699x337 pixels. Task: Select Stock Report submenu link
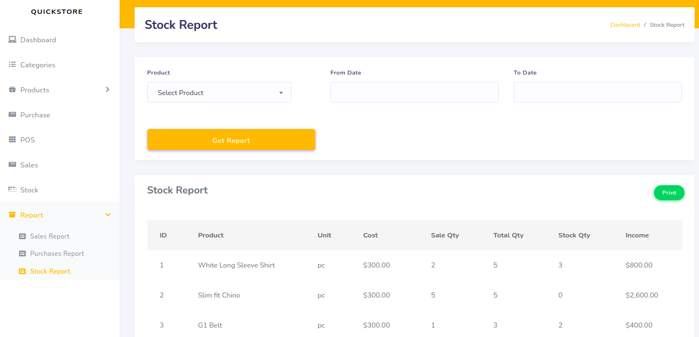[50, 271]
